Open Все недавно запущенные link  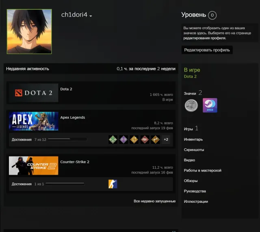154,201
